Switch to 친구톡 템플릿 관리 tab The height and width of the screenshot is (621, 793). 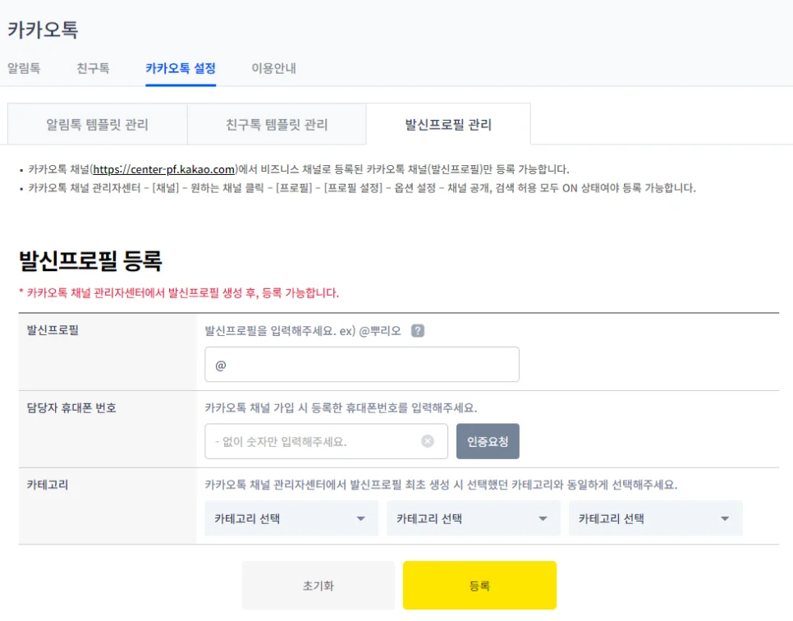click(277, 125)
